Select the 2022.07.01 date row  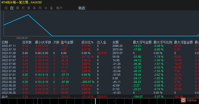[x=9, y=75]
